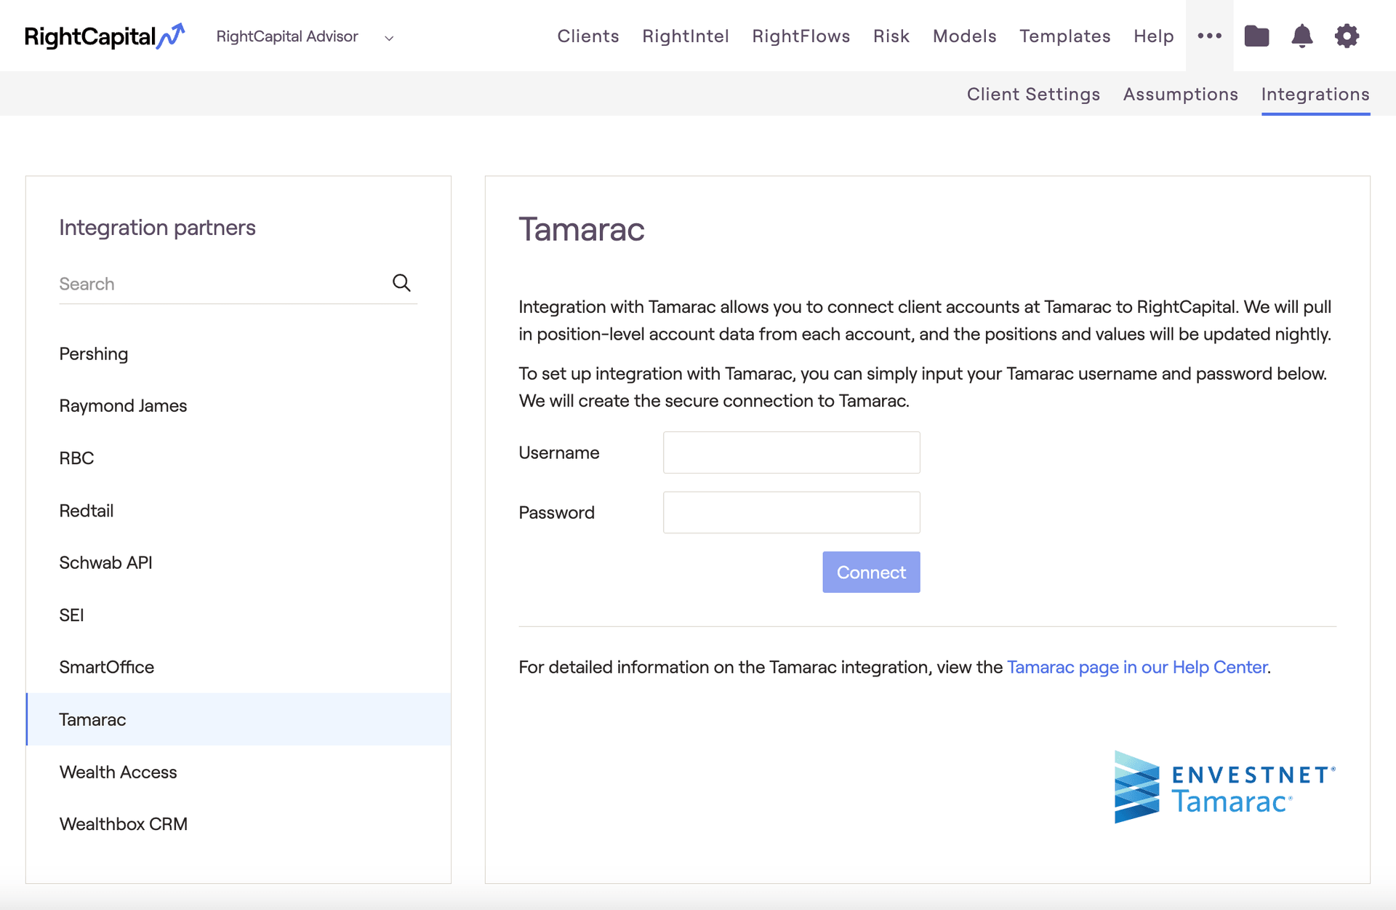Viewport: 1396px width, 910px height.
Task: Select Redtail integration partner
Action: coord(238,511)
